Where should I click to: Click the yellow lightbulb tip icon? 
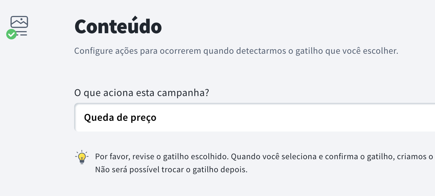82,157
